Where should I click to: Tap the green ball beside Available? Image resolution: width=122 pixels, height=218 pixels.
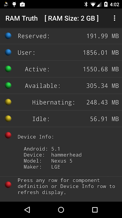(8, 85)
